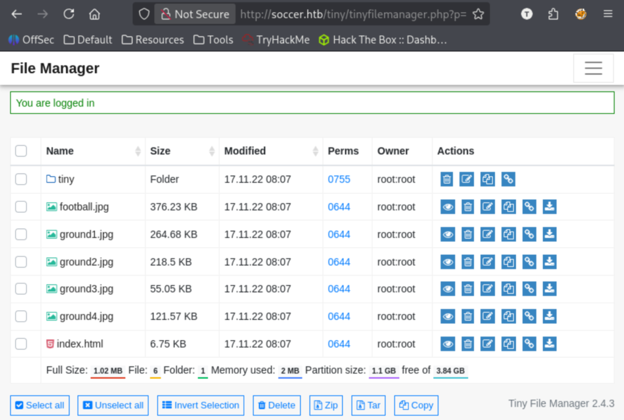Image resolution: width=624 pixels, height=420 pixels.
Task: Preview football.jpg with the eye icon
Action: (x=448, y=207)
